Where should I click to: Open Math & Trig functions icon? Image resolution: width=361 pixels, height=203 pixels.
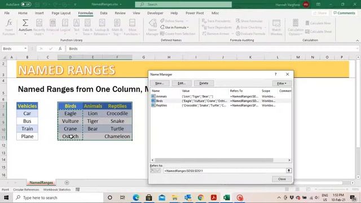coord(117,23)
